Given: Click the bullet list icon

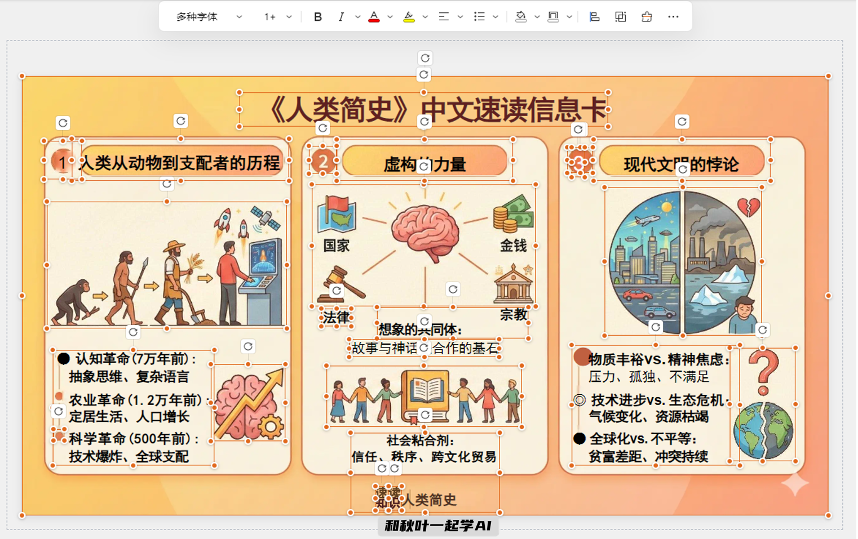Looking at the screenshot, I should tap(479, 16).
